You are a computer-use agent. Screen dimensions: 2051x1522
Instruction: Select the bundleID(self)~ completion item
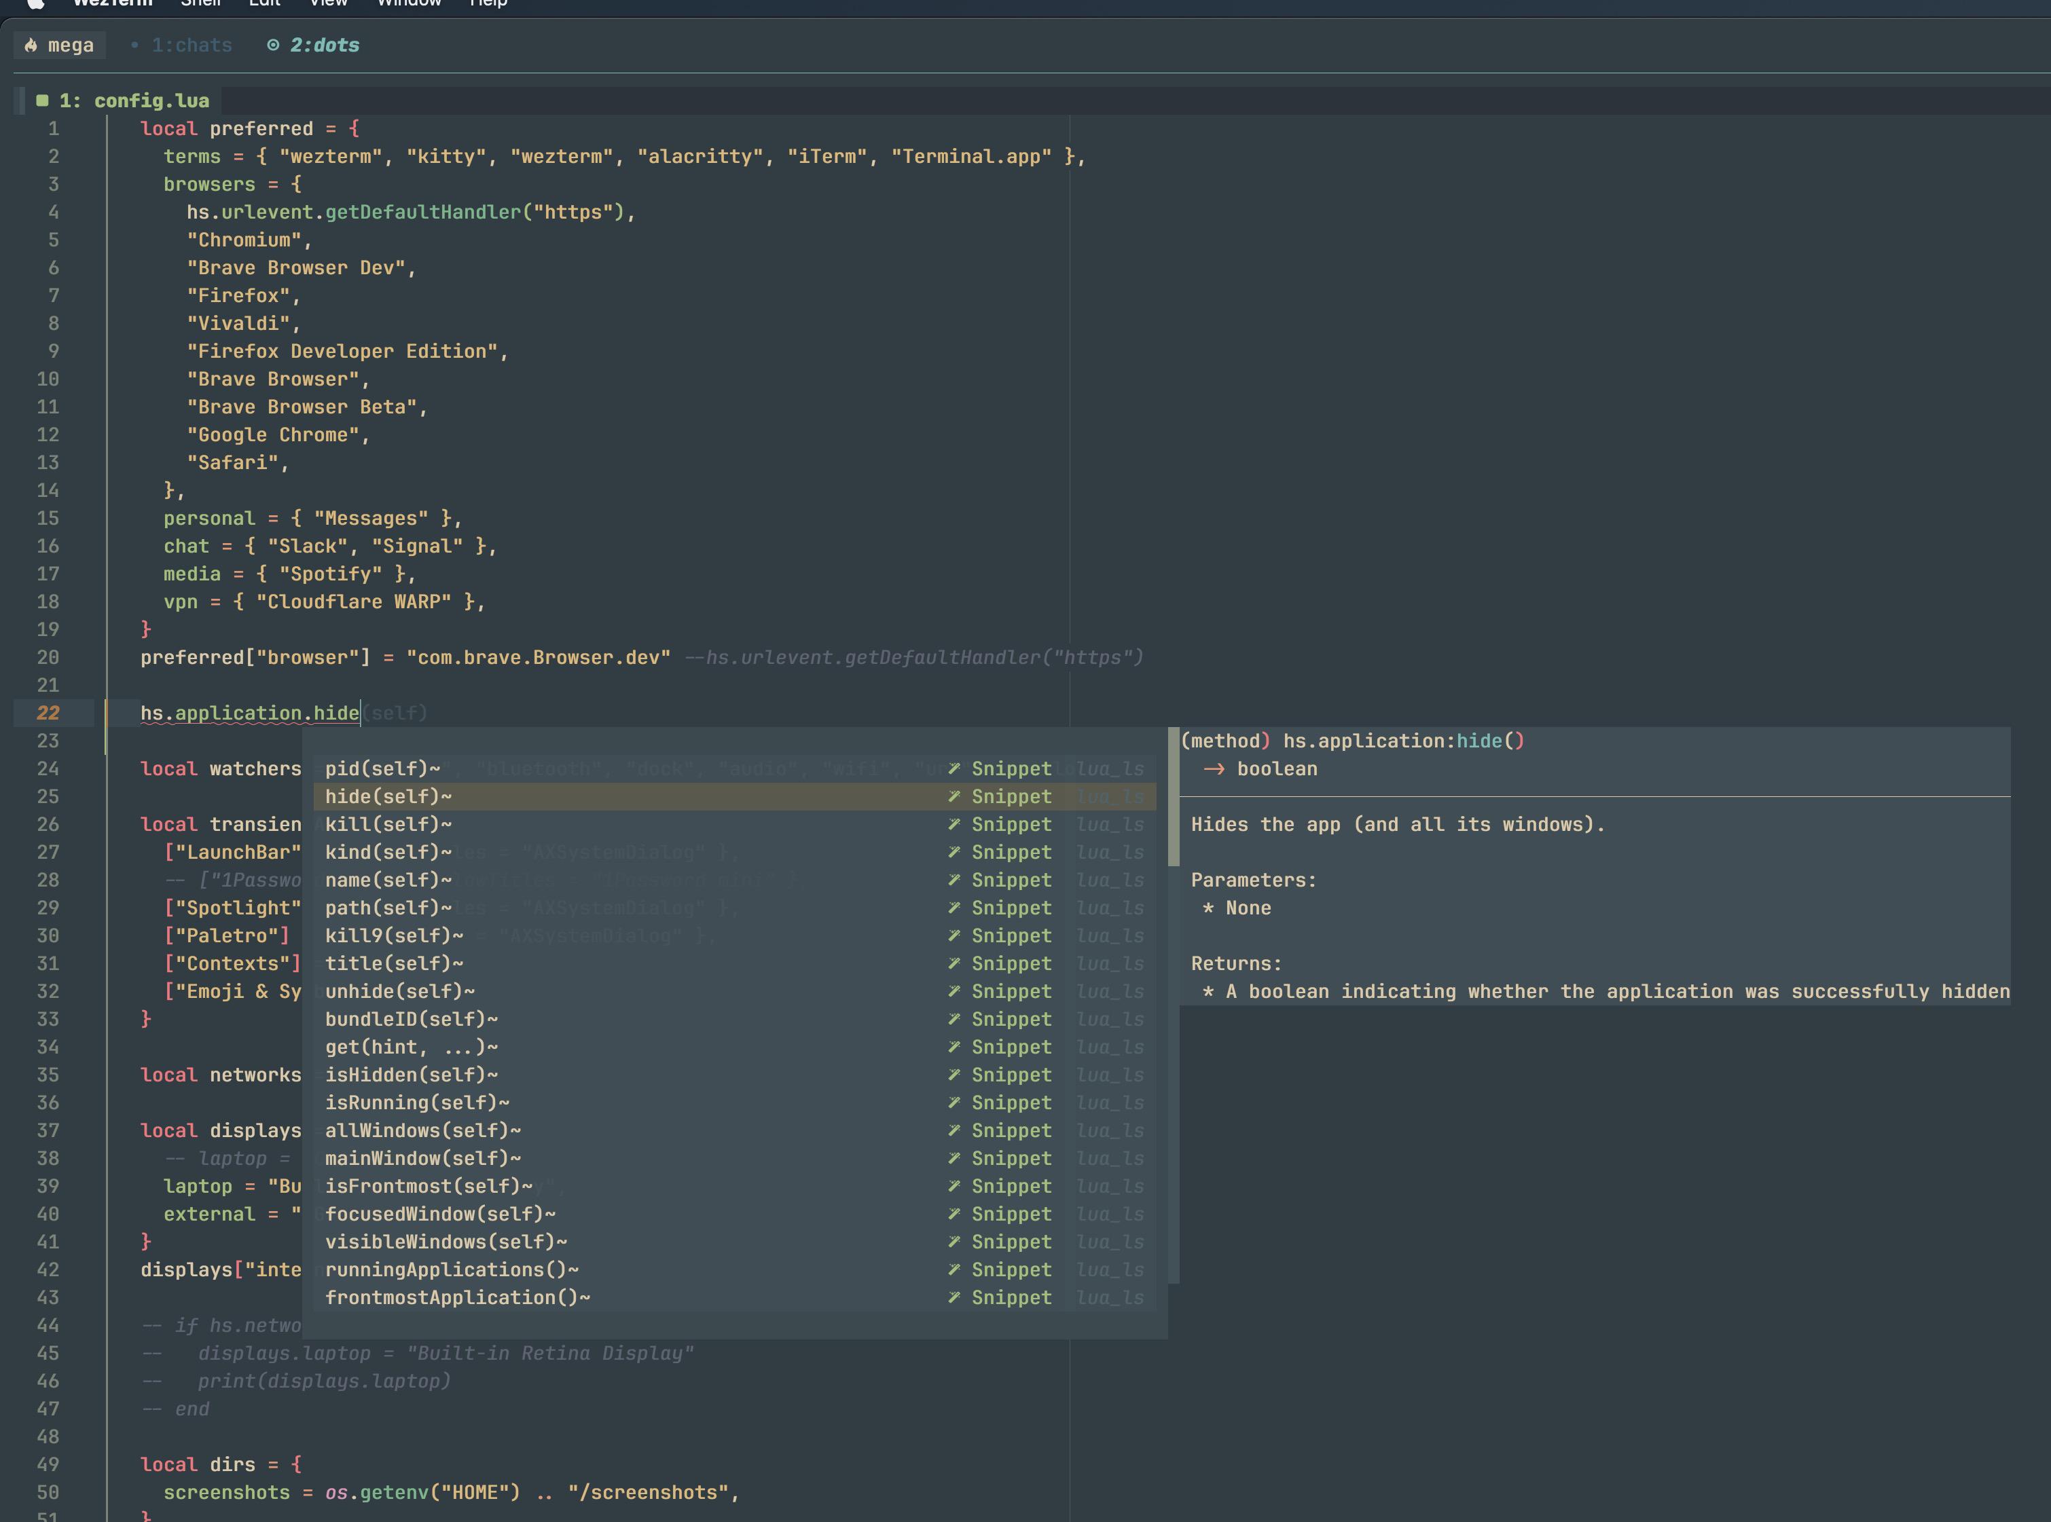click(x=735, y=1019)
